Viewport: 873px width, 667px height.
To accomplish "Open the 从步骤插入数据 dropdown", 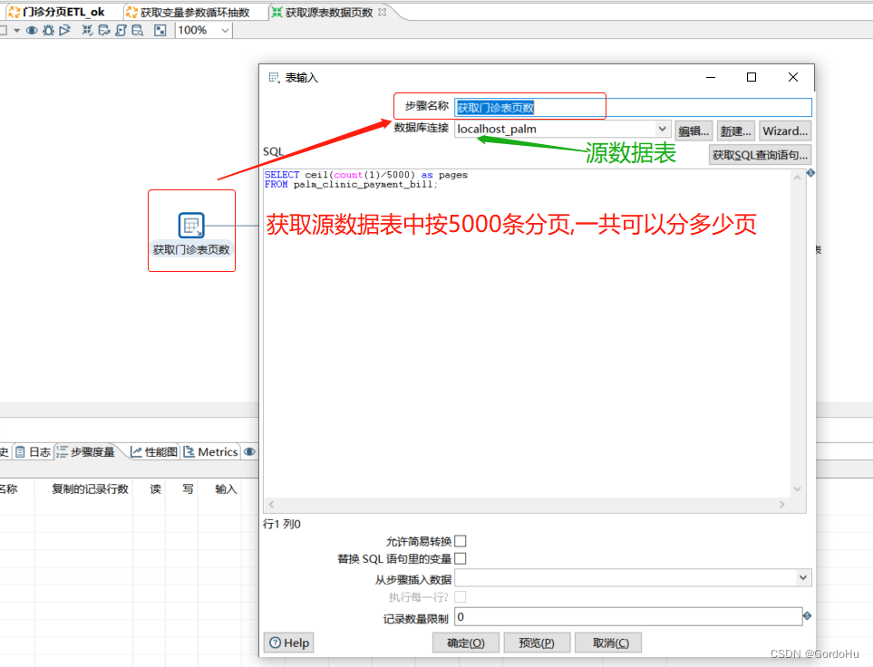I will 803,578.
